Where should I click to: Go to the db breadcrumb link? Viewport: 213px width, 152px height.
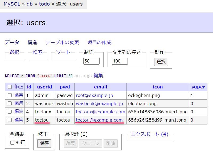30,4
